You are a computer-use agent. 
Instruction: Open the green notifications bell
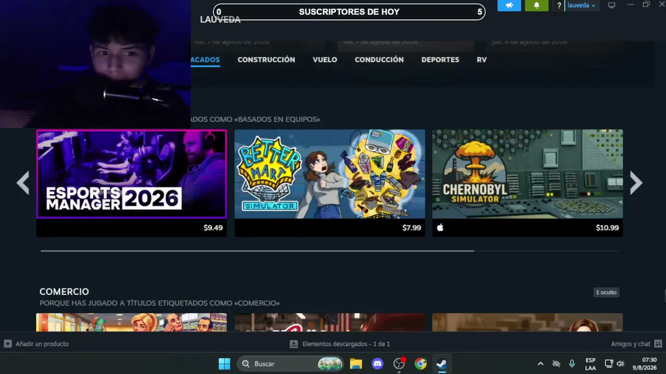tap(536, 5)
